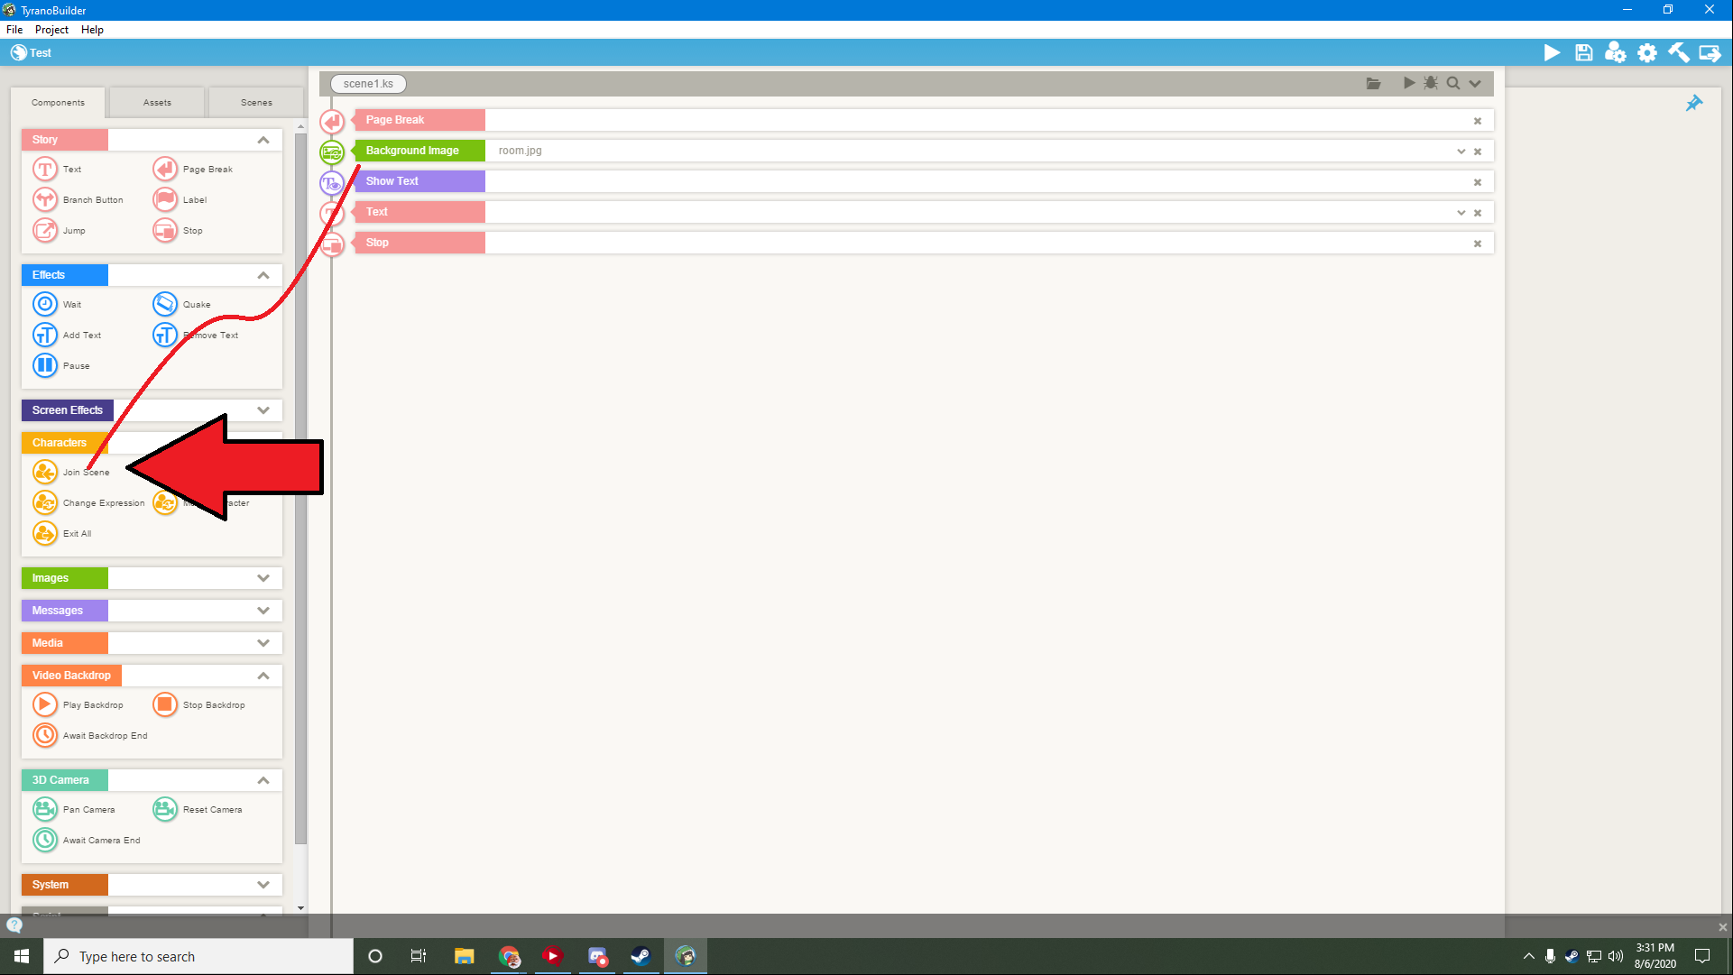Click the Quake effect icon

coord(164,304)
